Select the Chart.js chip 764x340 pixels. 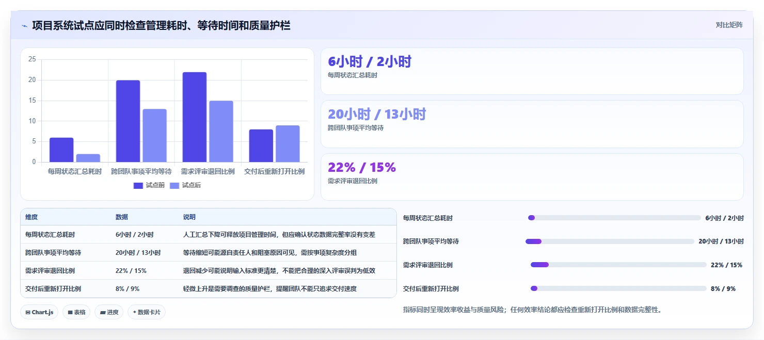click(39, 312)
